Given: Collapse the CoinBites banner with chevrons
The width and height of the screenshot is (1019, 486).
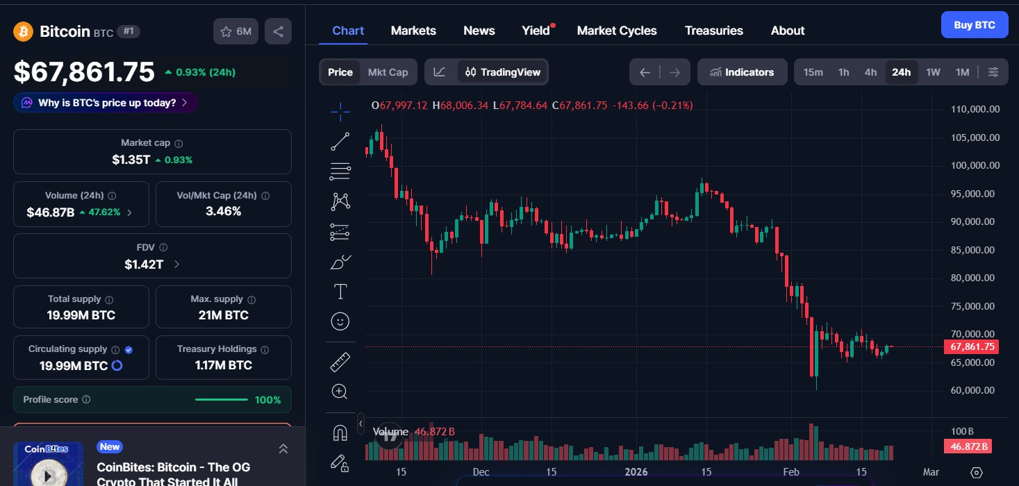Looking at the screenshot, I should (x=283, y=449).
